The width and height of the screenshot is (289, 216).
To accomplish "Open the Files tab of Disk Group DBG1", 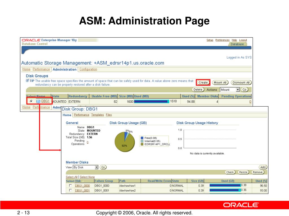I will click(x=109, y=115).
